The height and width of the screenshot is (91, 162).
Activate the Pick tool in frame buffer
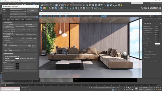click(x=80, y=16)
